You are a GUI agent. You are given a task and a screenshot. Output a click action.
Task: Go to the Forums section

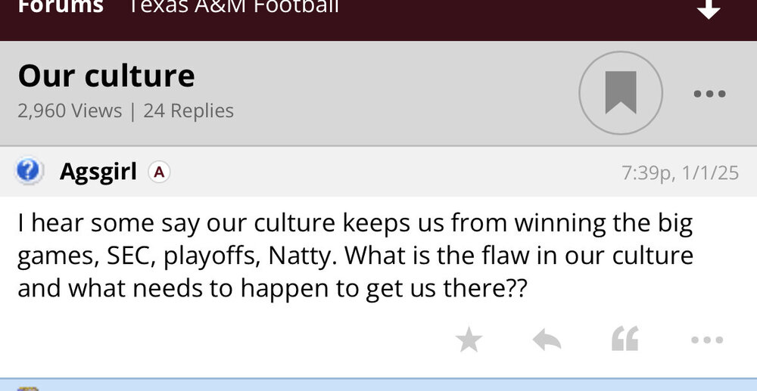pos(61,8)
